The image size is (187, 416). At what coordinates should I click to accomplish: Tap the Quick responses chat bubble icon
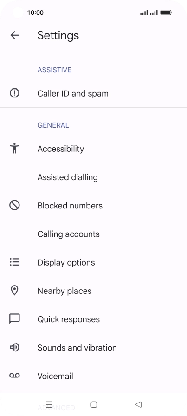14,319
